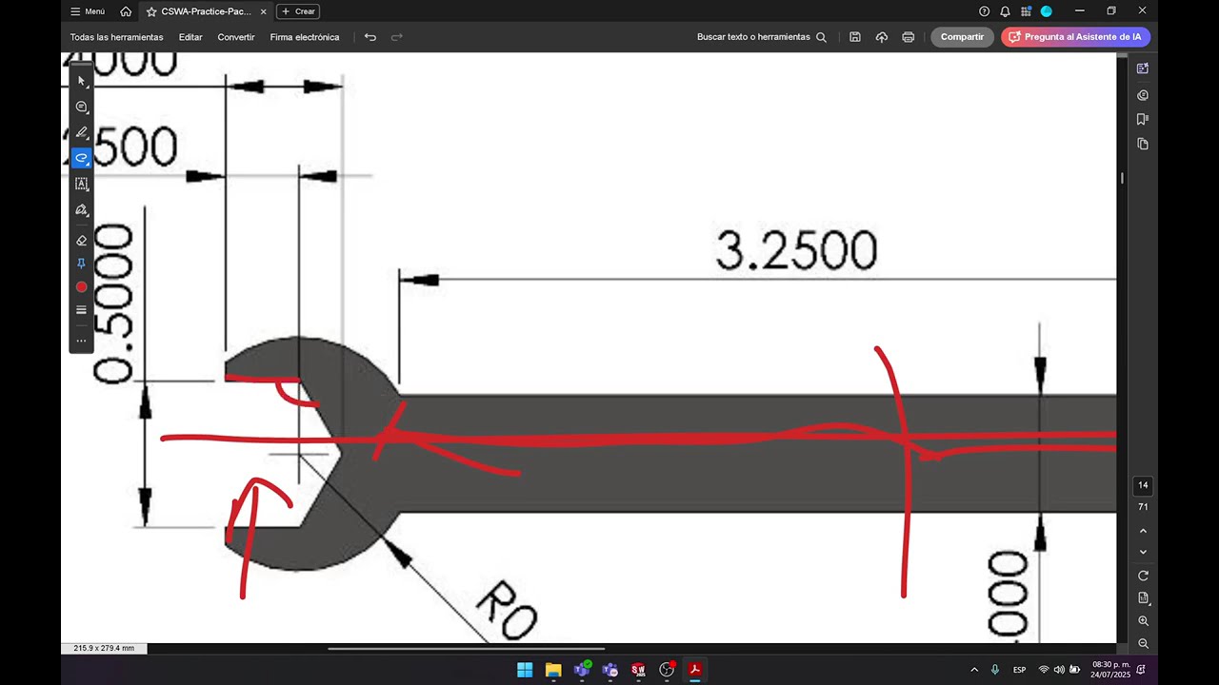Search with Buscar texto o herramientas
This screenshot has width=1219, height=685.
761,37
